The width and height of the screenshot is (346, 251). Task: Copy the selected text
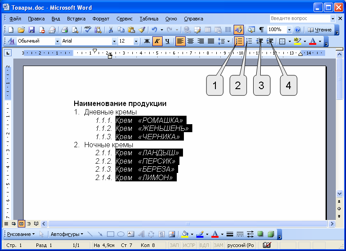[x=121, y=30]
